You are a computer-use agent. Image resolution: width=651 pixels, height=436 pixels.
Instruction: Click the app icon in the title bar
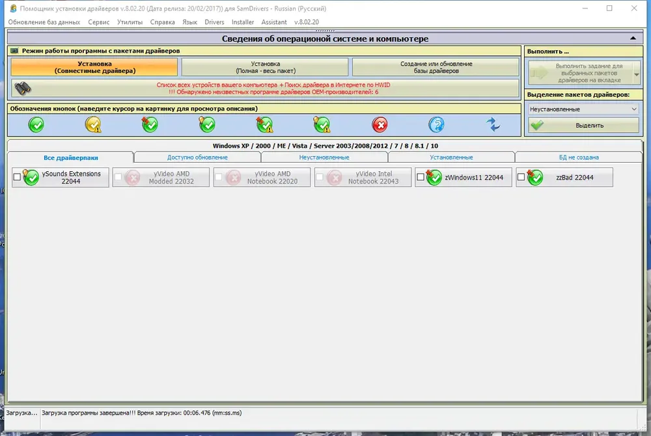click(x=13, y=8)
